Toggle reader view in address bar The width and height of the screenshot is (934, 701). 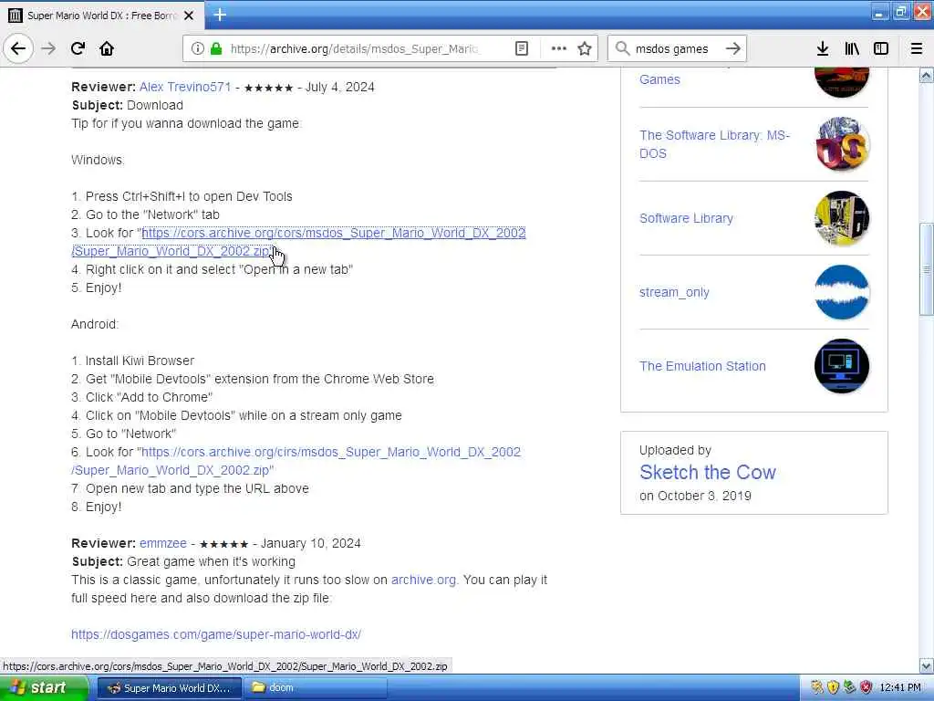(x=521, y=48)
